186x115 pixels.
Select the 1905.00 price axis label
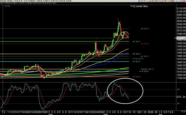point(181,53)
